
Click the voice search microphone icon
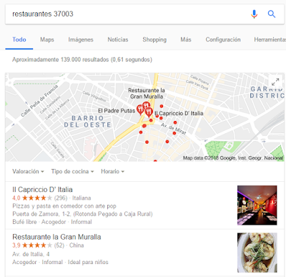tap(254, 14)
